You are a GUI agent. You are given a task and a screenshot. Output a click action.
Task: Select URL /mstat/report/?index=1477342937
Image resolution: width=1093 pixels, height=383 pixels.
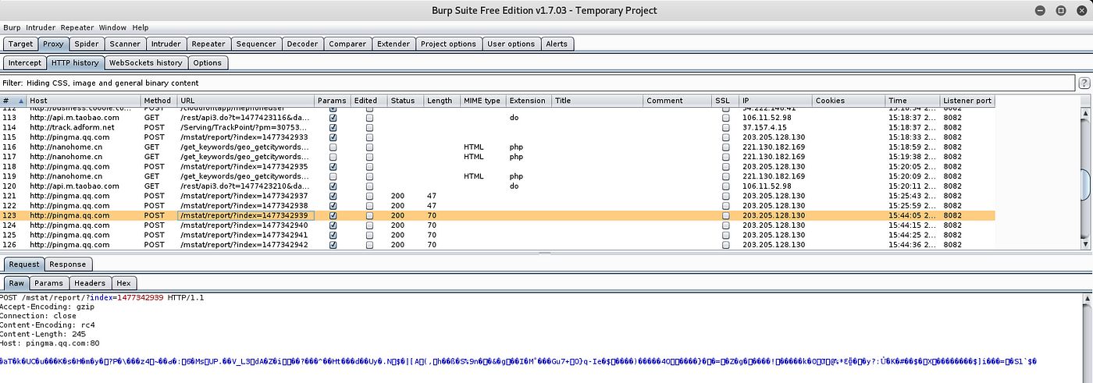[x=244, y=196]
